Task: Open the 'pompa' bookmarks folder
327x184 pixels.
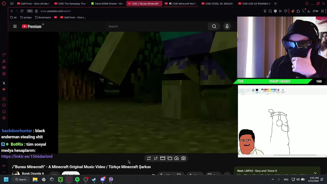Action: tap(26, 17)
